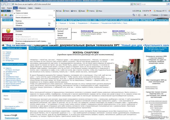
Task: Add to Favorites with the green plus star icon
Action: 6,15
